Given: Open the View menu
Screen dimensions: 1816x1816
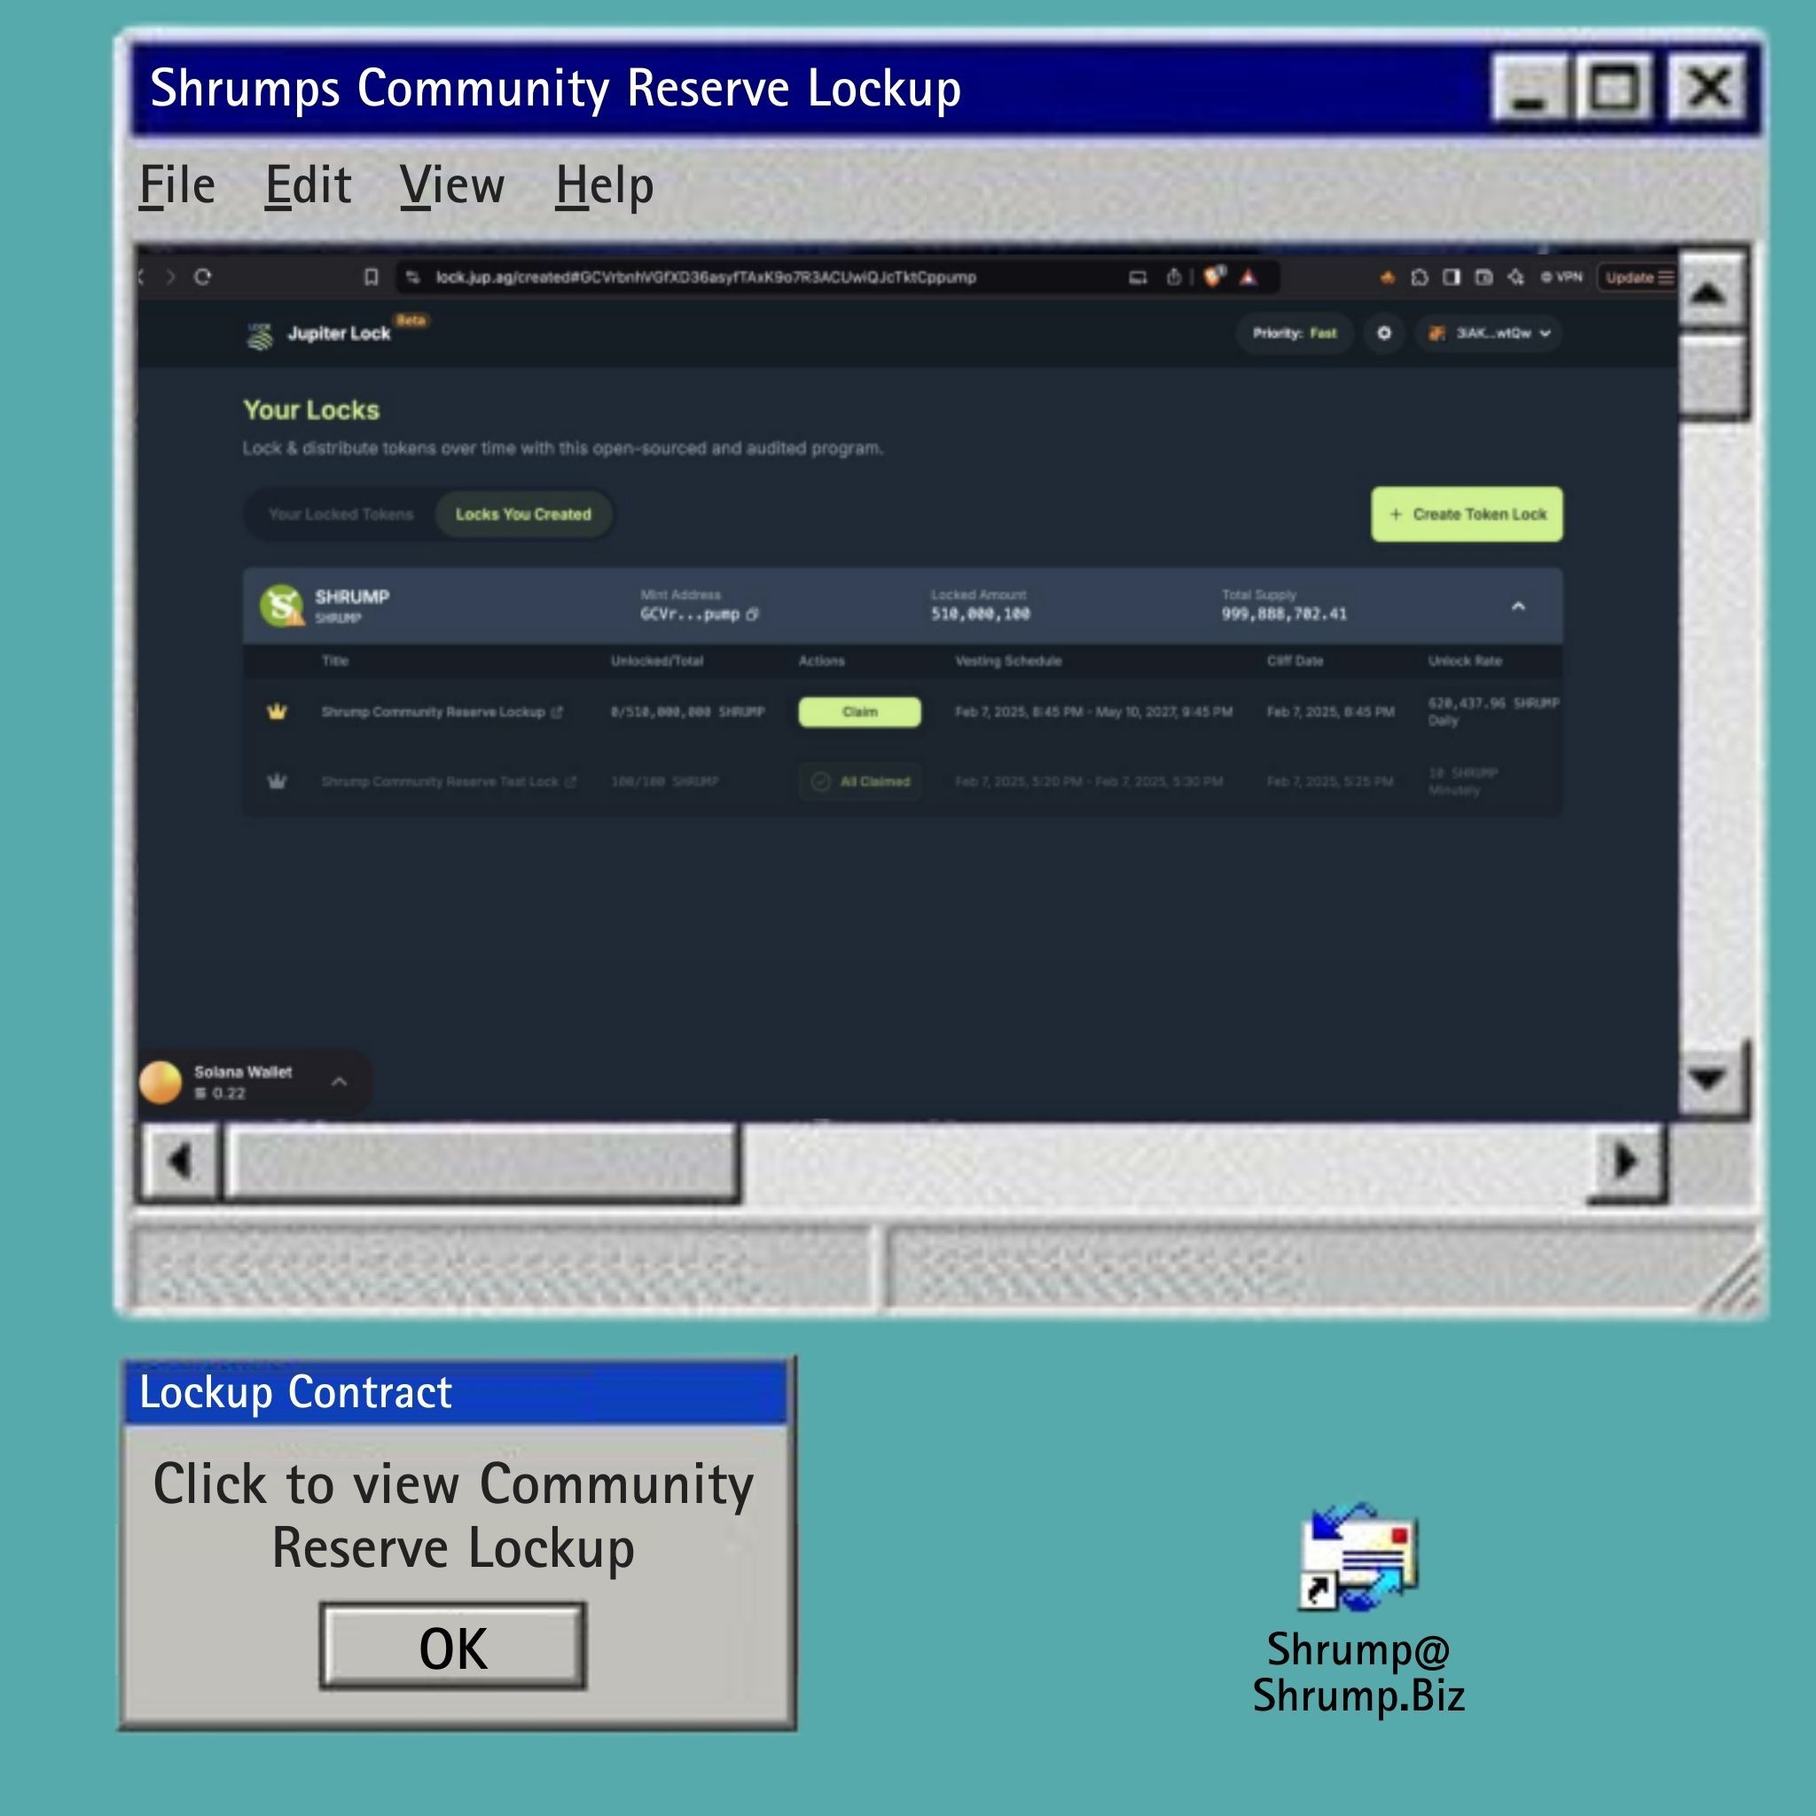Looking at the screenshot, I should (x=452, y=185).
